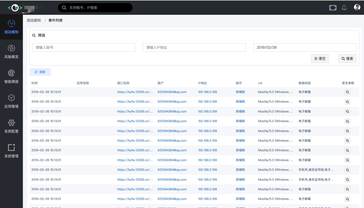
Task: Click the 城市 column header
Action: coord(239,83)
